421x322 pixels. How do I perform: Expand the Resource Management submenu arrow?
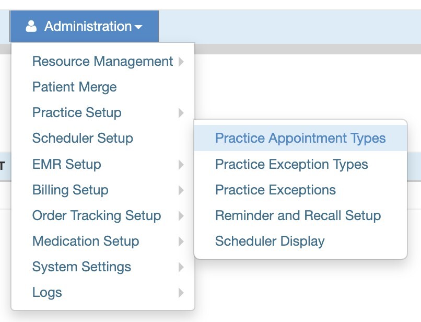pos(181,62)
